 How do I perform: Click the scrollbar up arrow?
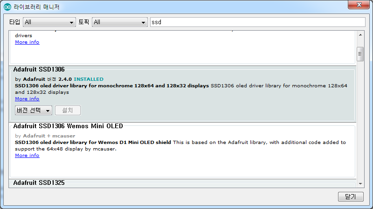[360, 35]
